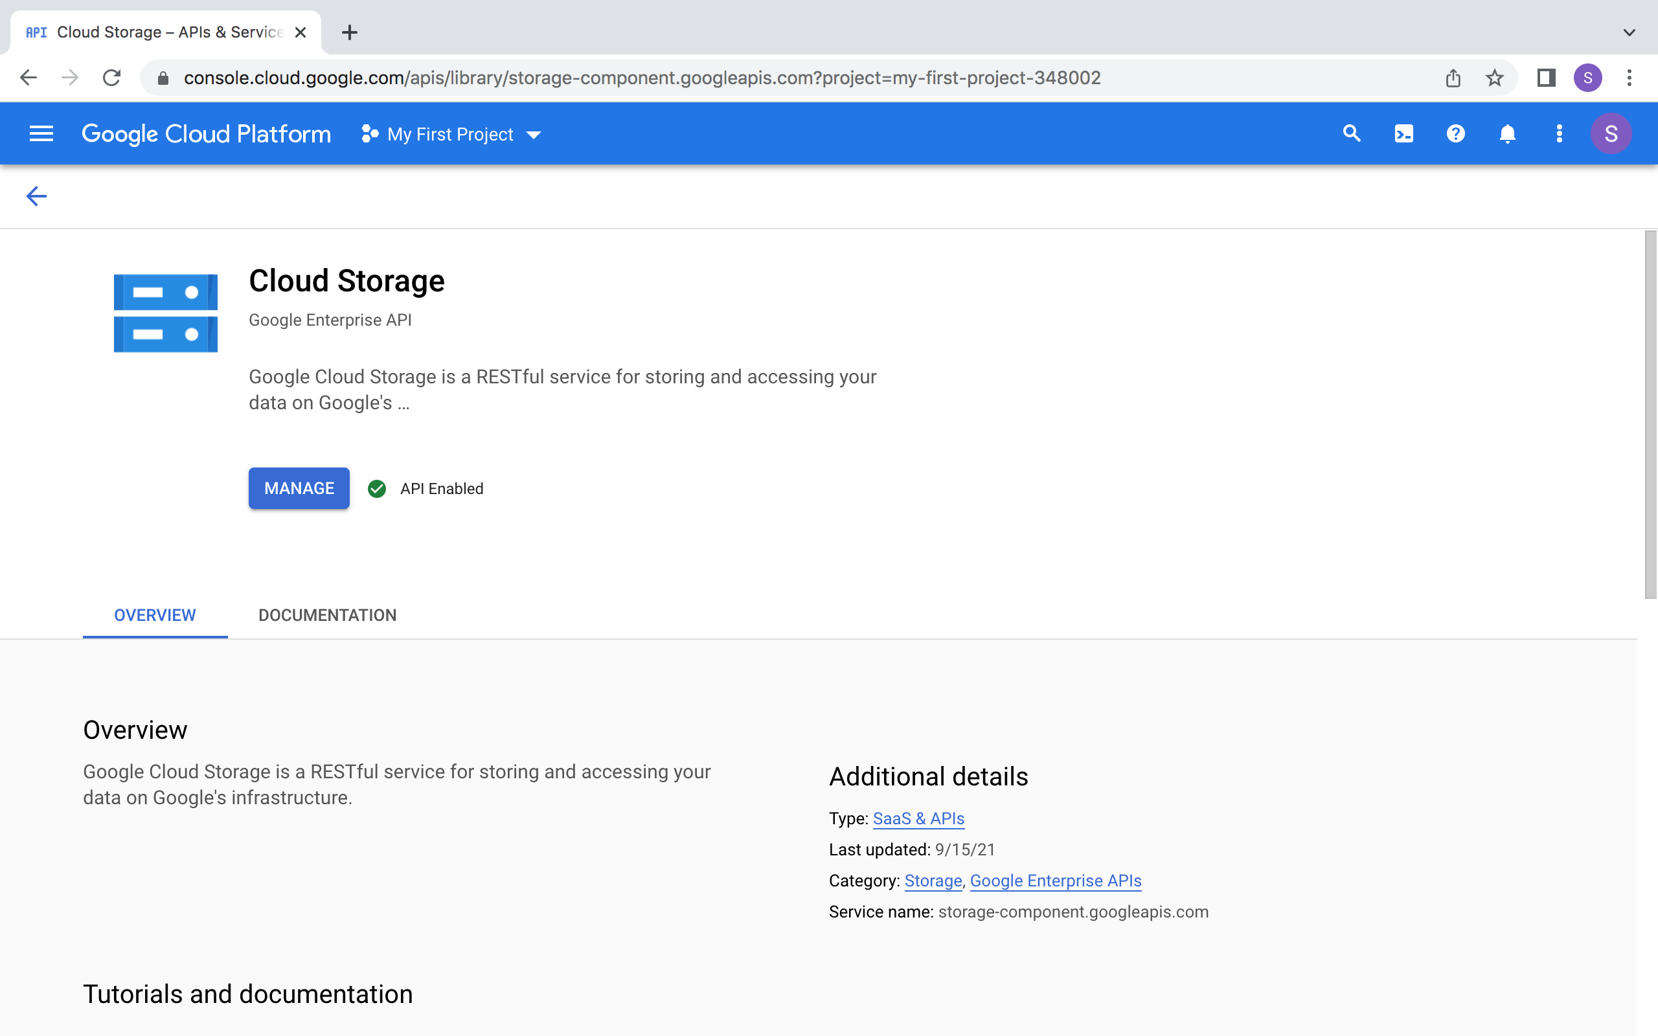
Task: Activate Cloud Shell terminal icon
Action: (x=1403, y=133)
